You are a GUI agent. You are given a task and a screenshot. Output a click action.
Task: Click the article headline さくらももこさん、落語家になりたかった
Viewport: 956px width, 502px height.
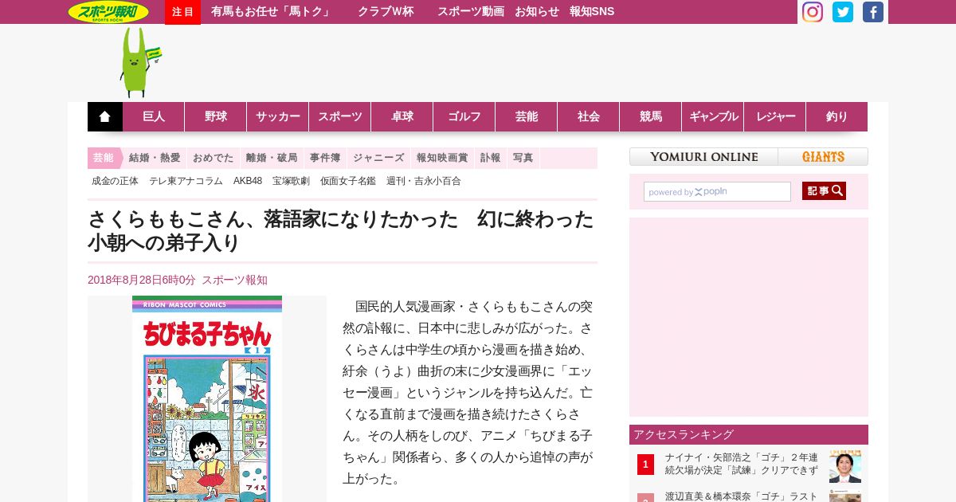point(341,231)
